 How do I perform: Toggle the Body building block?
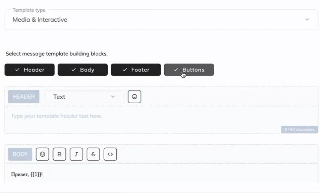(x=83, y=70)
